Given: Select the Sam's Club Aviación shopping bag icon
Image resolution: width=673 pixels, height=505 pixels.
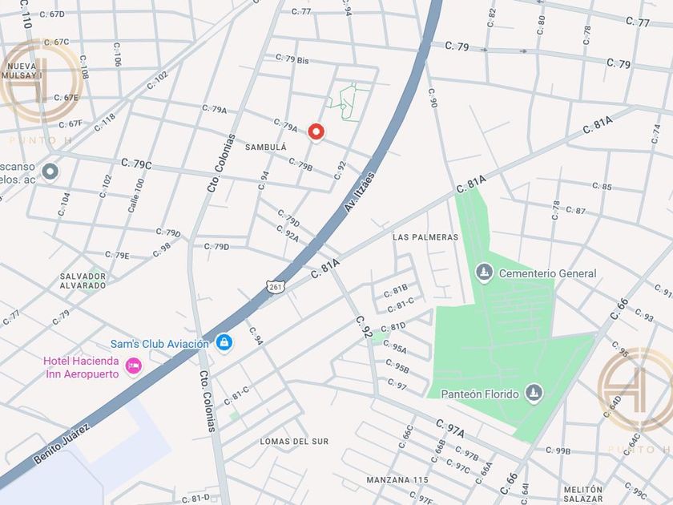Looking at the screenshot, I should coord(224,343).
